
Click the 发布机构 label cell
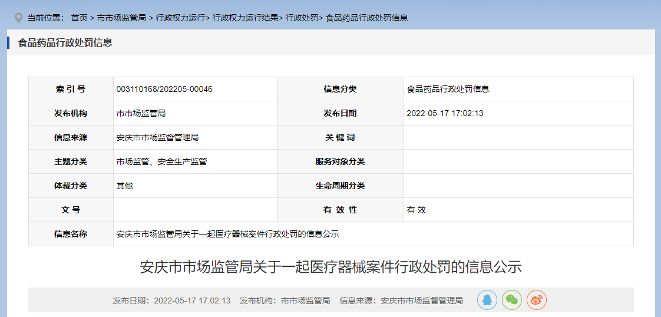click(71, 113)
